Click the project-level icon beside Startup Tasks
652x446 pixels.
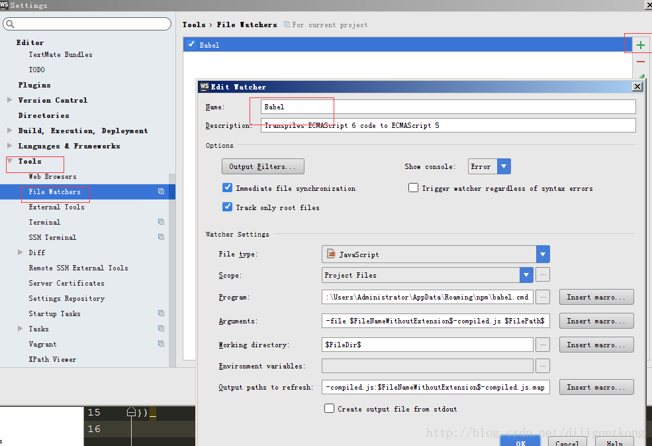coord(162,313)
